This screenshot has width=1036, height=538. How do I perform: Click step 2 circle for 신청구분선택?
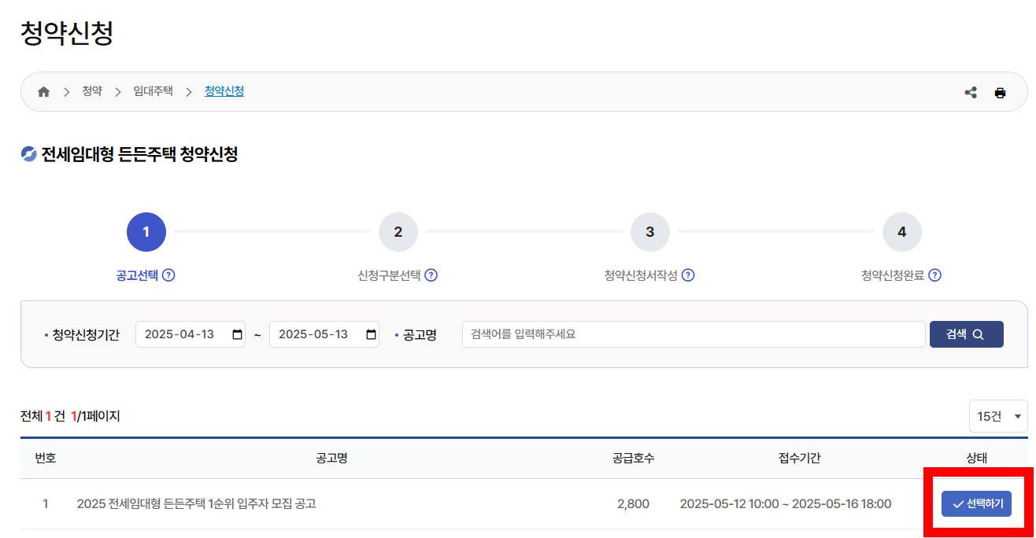(398, 231)
